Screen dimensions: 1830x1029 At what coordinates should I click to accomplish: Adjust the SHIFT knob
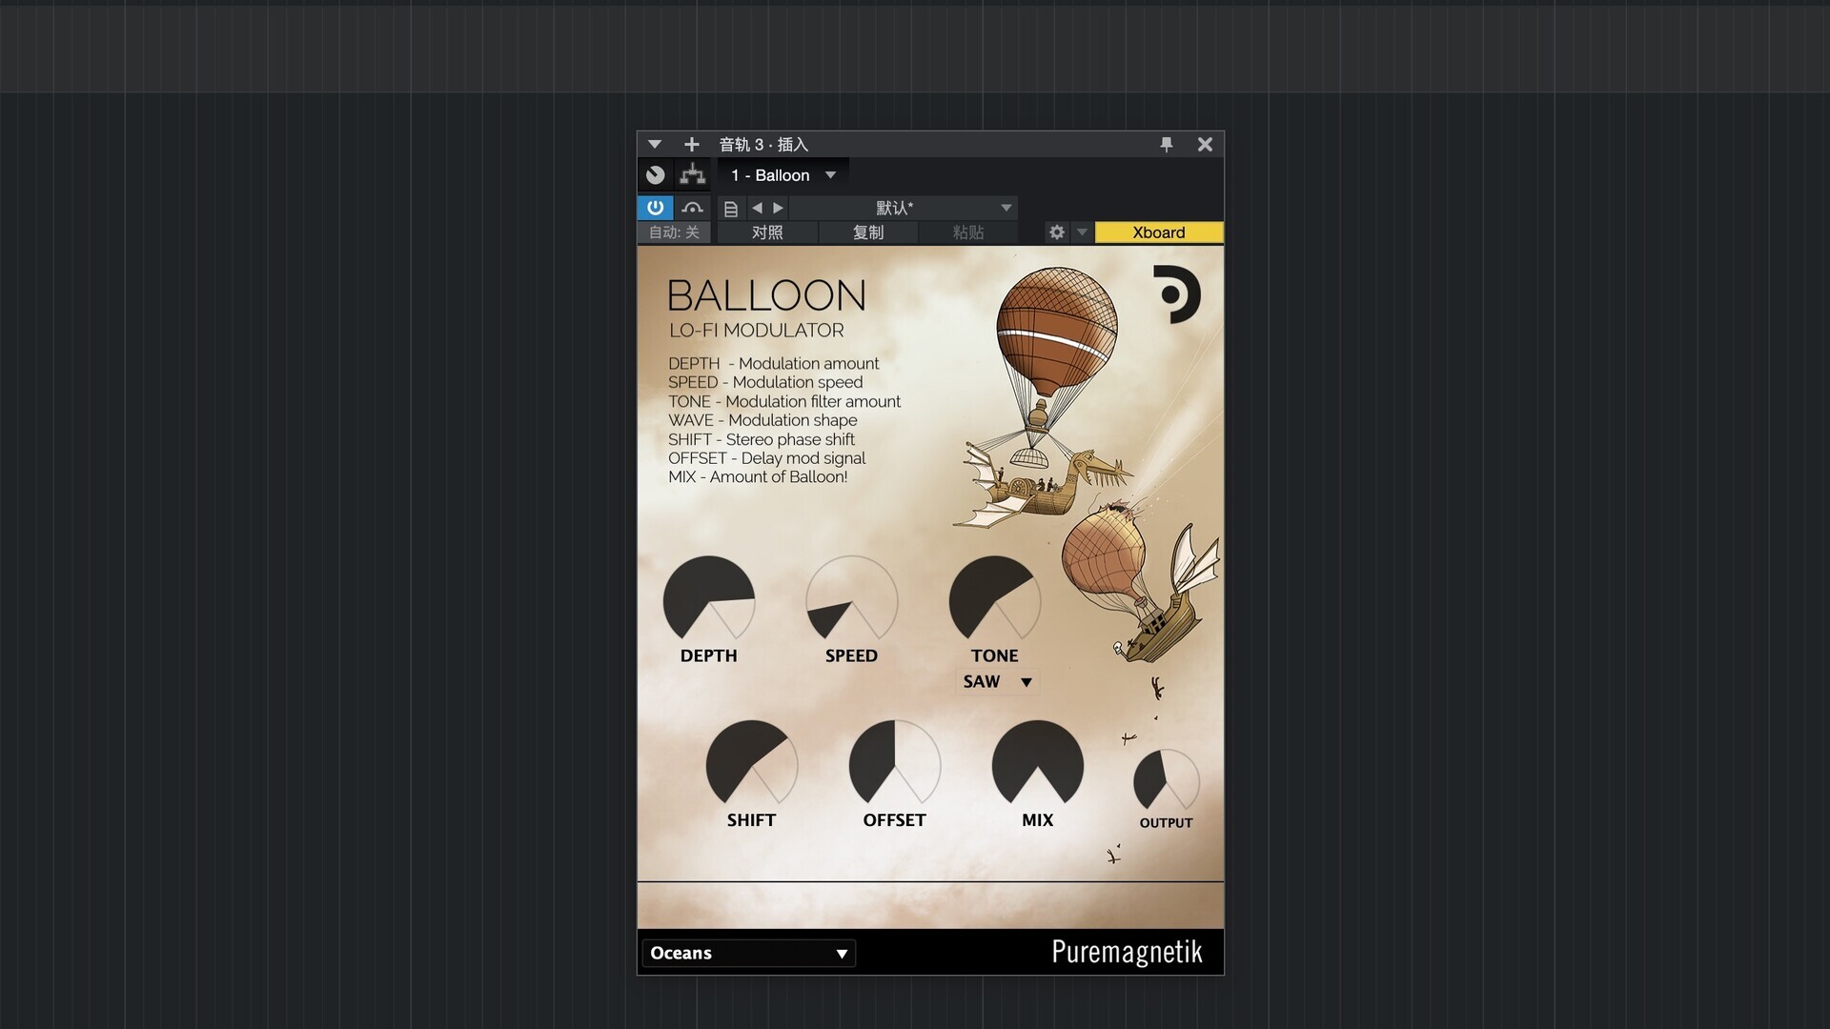752,764
